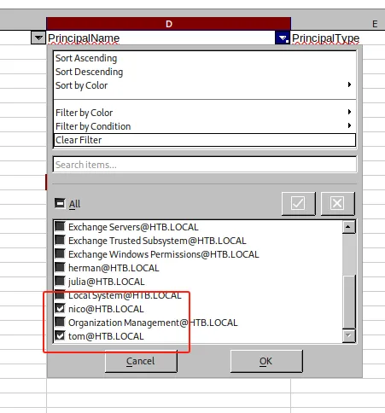Viewport: 385px width, 413px height.
Task: Expand the Filter by Color submenu
Action: click(349, 112)
